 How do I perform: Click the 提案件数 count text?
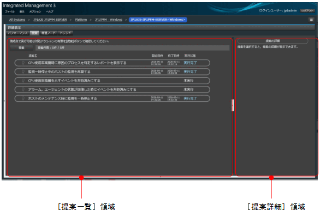tap(51, 48)
